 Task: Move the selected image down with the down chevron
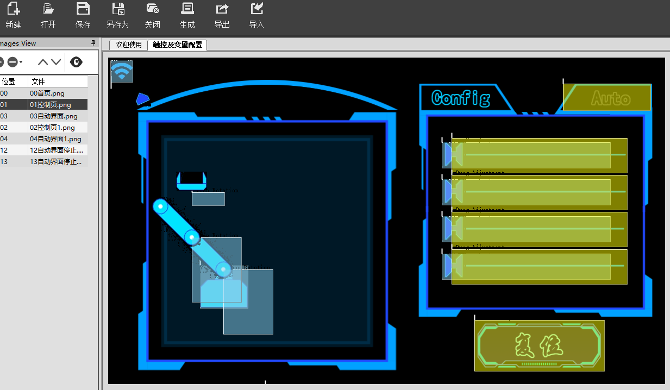coord(56,62)
